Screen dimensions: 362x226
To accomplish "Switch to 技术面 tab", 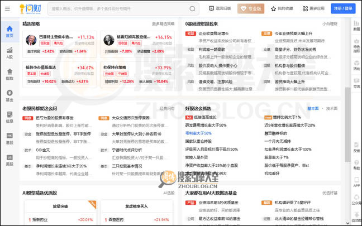I will coord(331,108).
